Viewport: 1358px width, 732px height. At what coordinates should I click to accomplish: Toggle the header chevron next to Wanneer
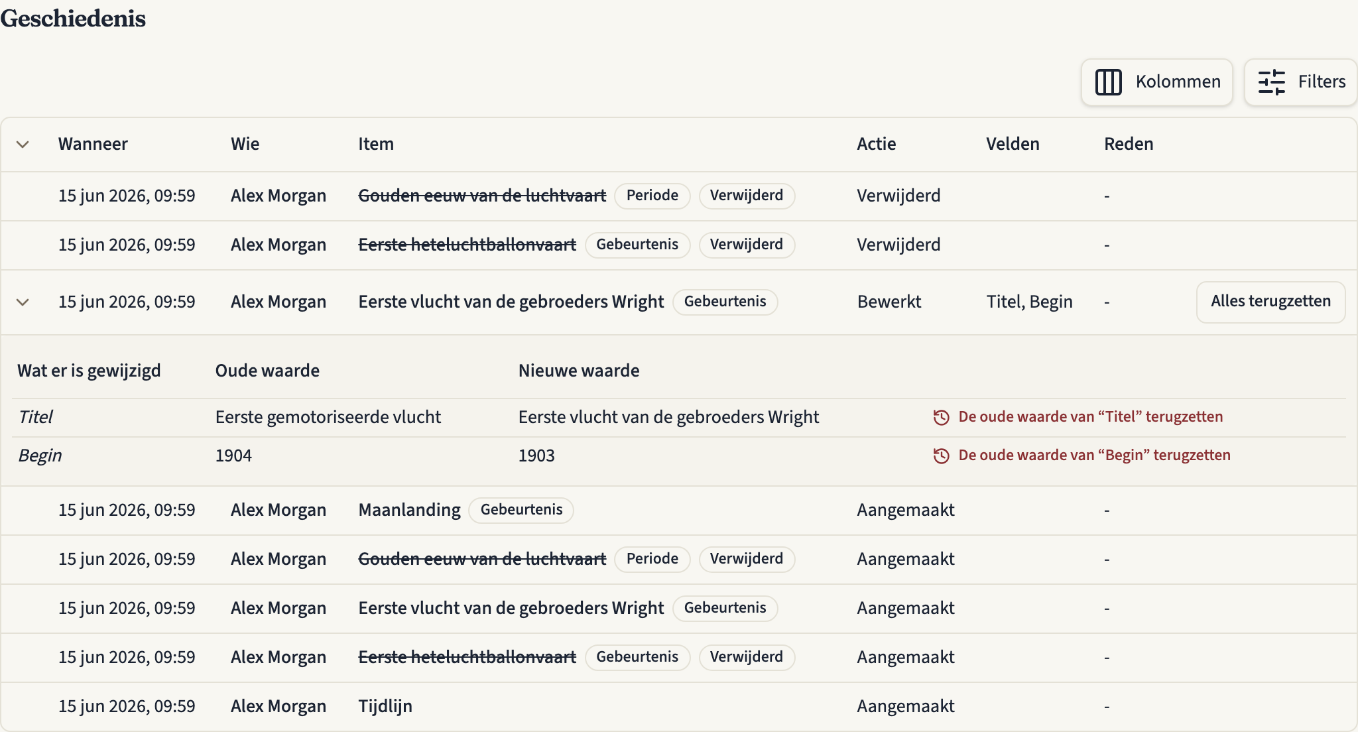[23, 145]
